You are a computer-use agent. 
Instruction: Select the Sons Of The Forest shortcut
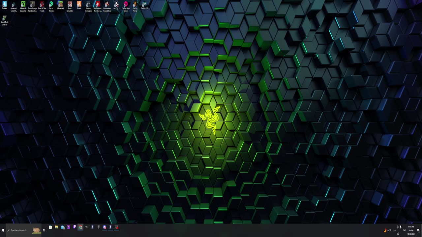(x=42, y=7)
